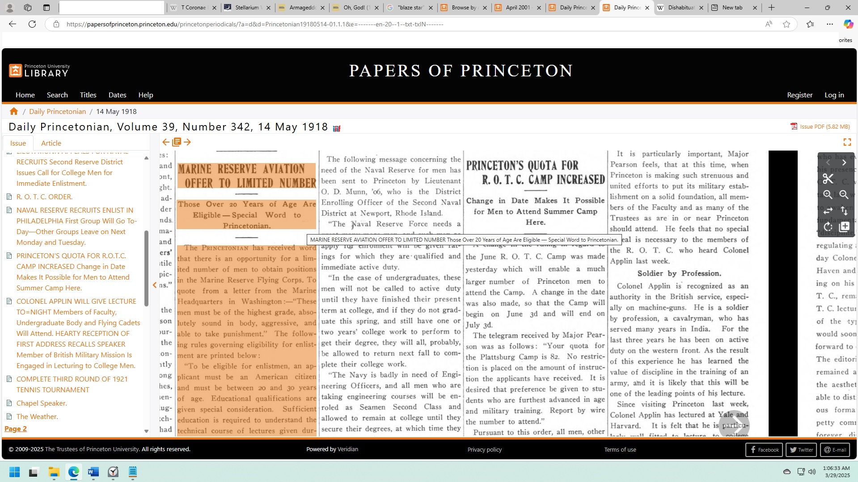Fit page to height using vertical arrows
The width and height of the screenshot is (858, 482).
(844, 210)
